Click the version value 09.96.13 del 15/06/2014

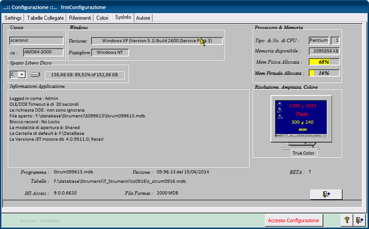coord(183,172)
